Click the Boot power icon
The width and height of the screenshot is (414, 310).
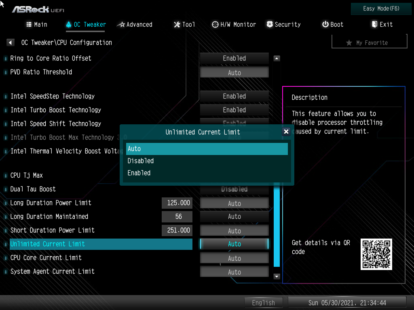pos(325,24)
